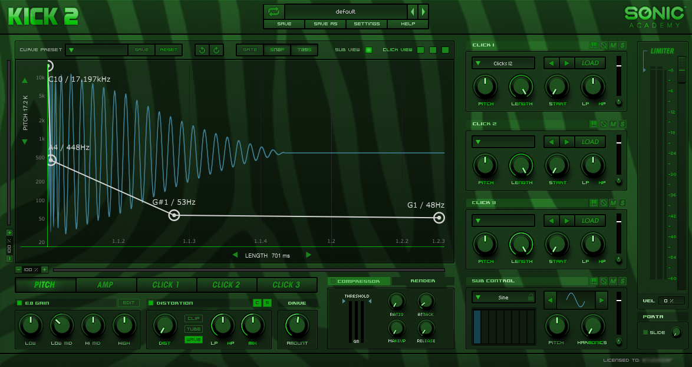Switch to the Pitch tab
692x367 pixels.
(x=45, y=285)
